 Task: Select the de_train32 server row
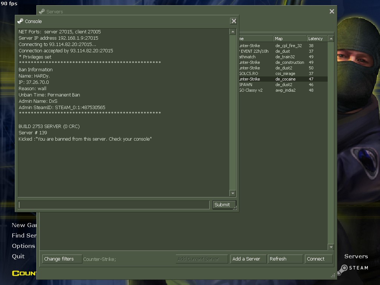(x=283, y=57)
